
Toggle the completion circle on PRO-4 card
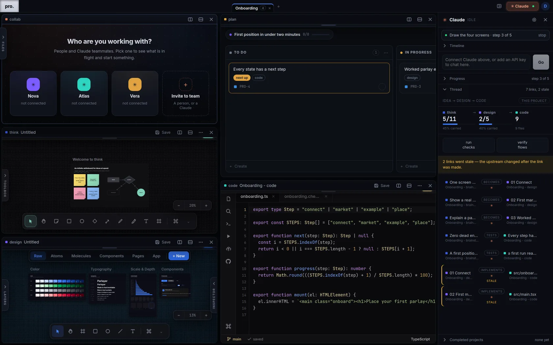382,87
